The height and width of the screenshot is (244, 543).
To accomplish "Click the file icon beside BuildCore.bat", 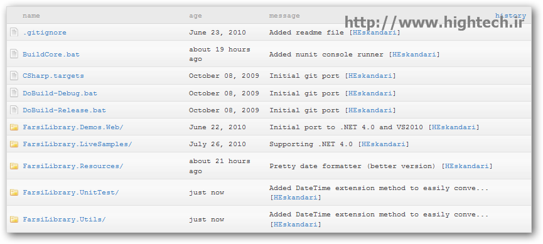I will 14,54.
